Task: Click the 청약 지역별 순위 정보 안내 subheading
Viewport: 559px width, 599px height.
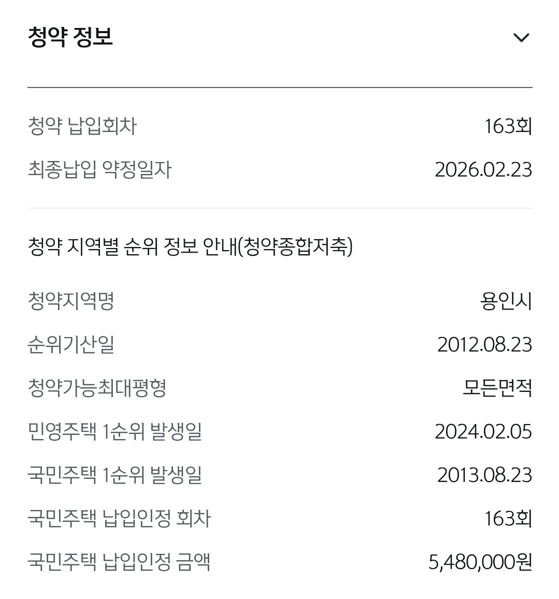Action: tap(190, 247)
